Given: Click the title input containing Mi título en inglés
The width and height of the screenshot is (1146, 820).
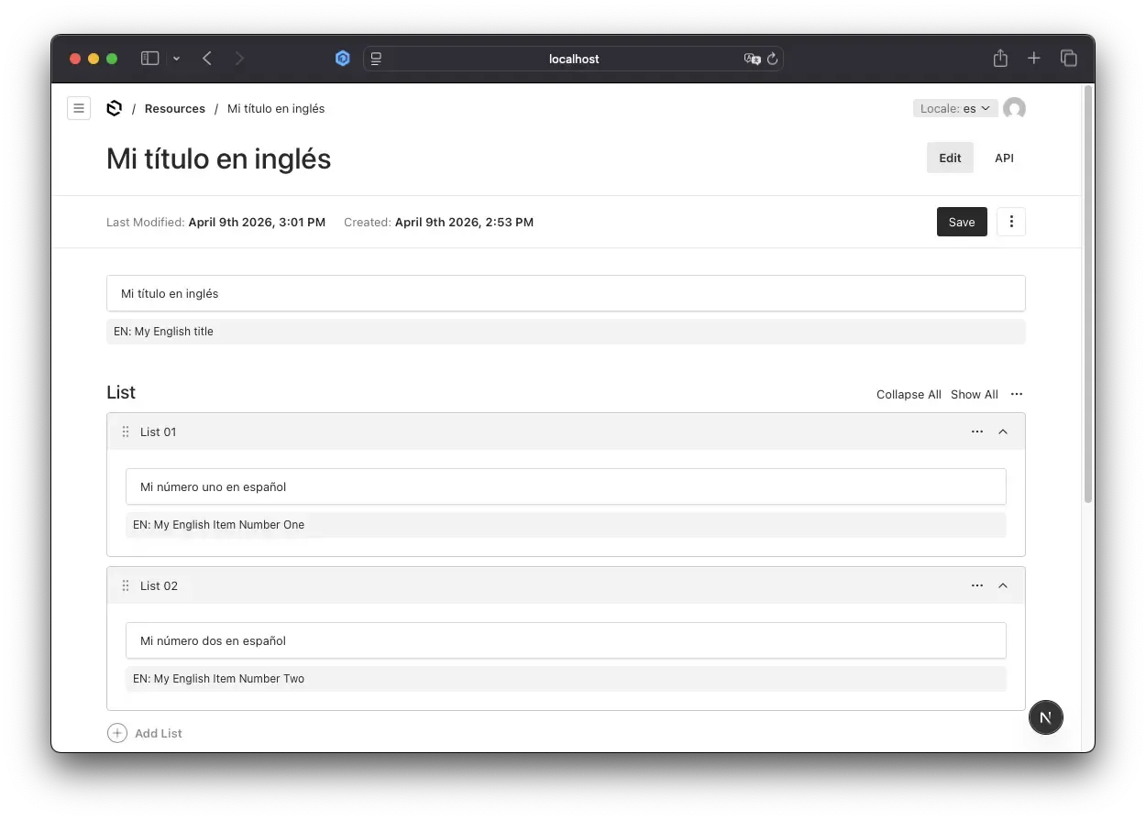Looking at the screenshot, I should 566,293.
